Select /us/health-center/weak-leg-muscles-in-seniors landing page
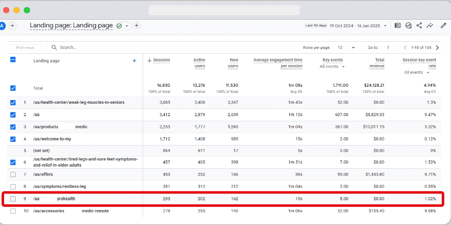The image size is (451, 225). [79, 102]
